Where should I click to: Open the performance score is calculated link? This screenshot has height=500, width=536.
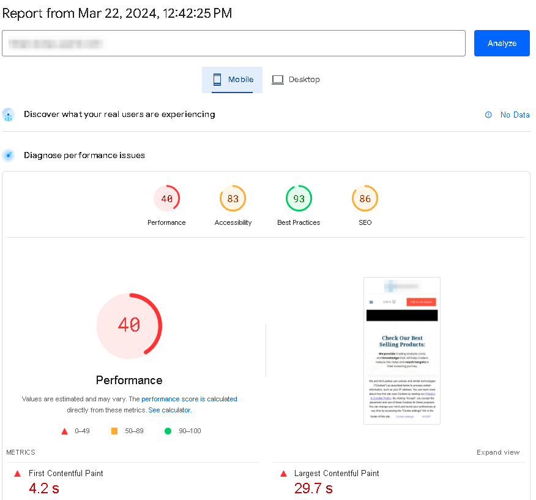(x=189, y=399)
